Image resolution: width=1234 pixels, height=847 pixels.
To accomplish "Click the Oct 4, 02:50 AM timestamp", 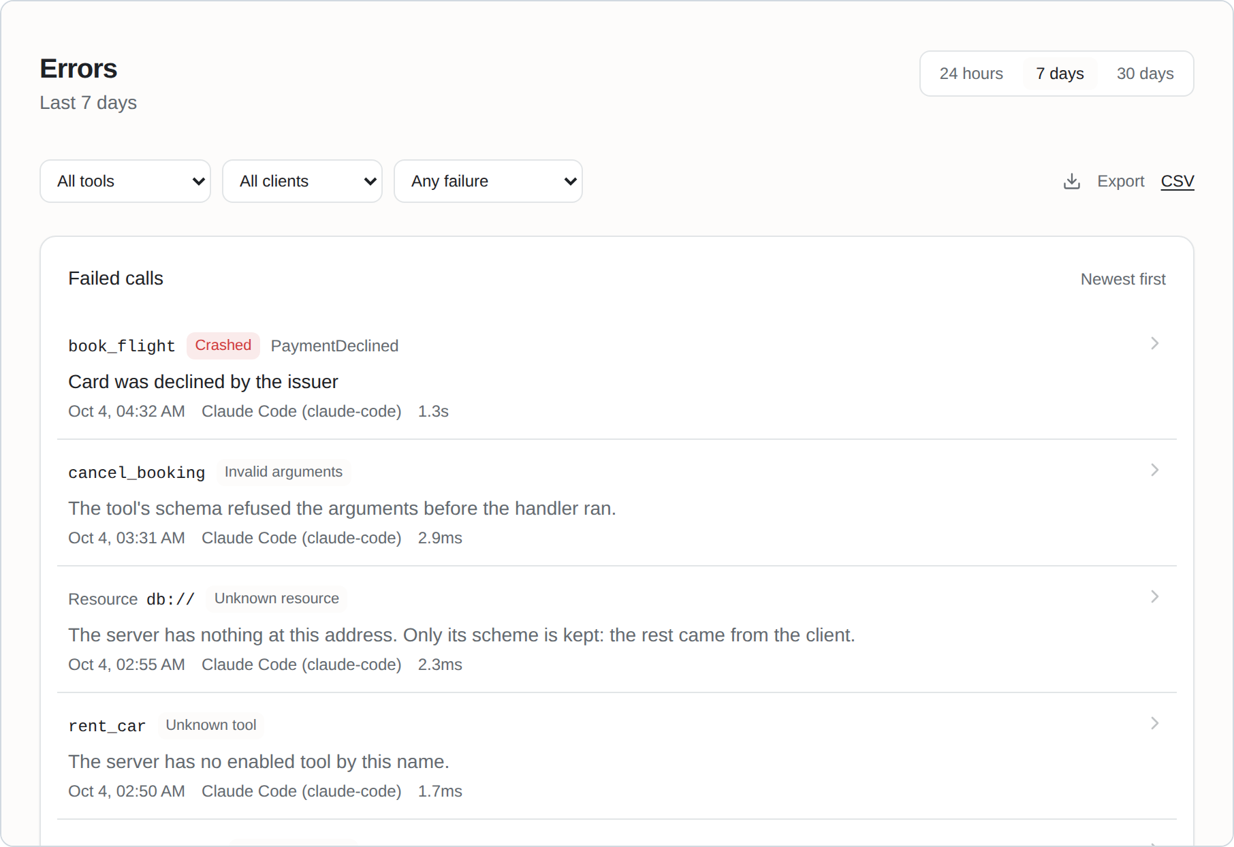I will click(x=127, y=791).
